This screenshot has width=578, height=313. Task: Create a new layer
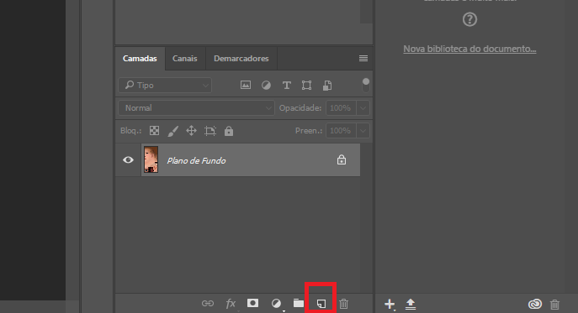pyautogui.click(x=321, y=304)
